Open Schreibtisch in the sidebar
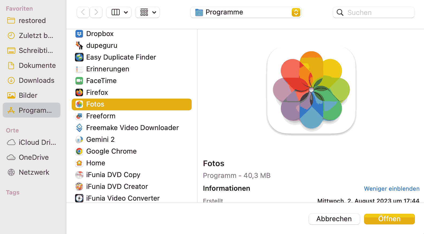The width and height of the screenshot is (424, 234). click(32, 50)
